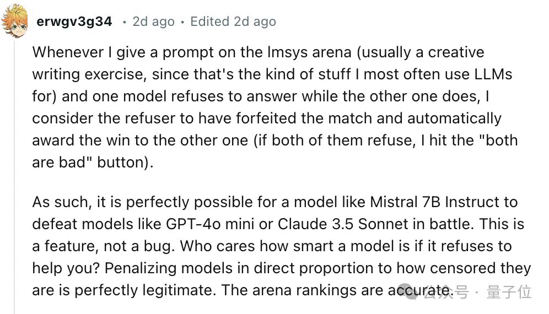This screenshot has height=314, width=549.
Task: Click "Mistral 7B Instruct" in the second paragraph
Action: click(444, 202)
